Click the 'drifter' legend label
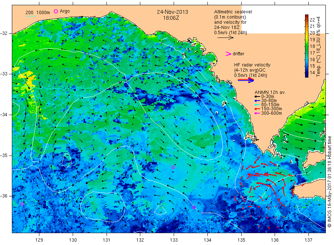 [238, 54]
